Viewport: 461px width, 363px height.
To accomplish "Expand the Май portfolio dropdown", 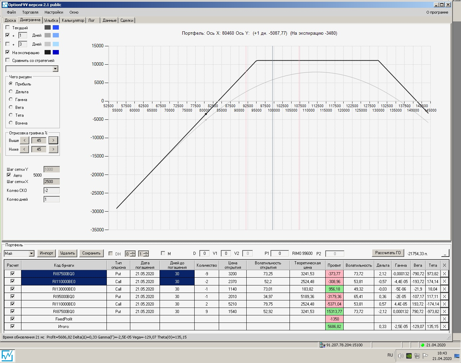I will click(31, 253).
